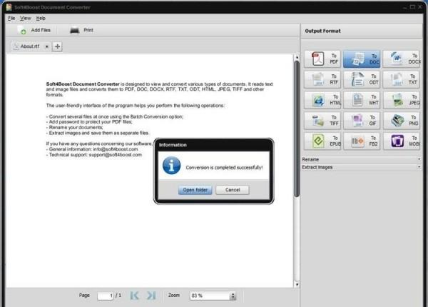The image size is (428, 307).
Task: Open the File menu
Action: click(x=11, y=19)
